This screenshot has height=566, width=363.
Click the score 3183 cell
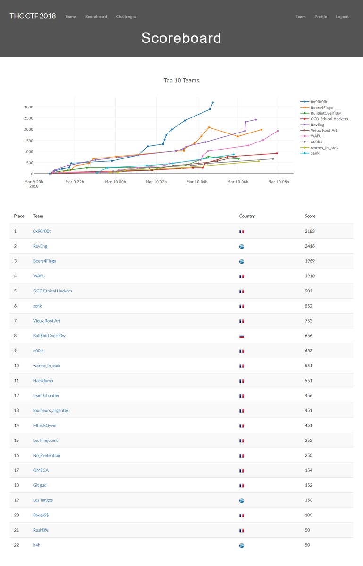coord(310,231)
